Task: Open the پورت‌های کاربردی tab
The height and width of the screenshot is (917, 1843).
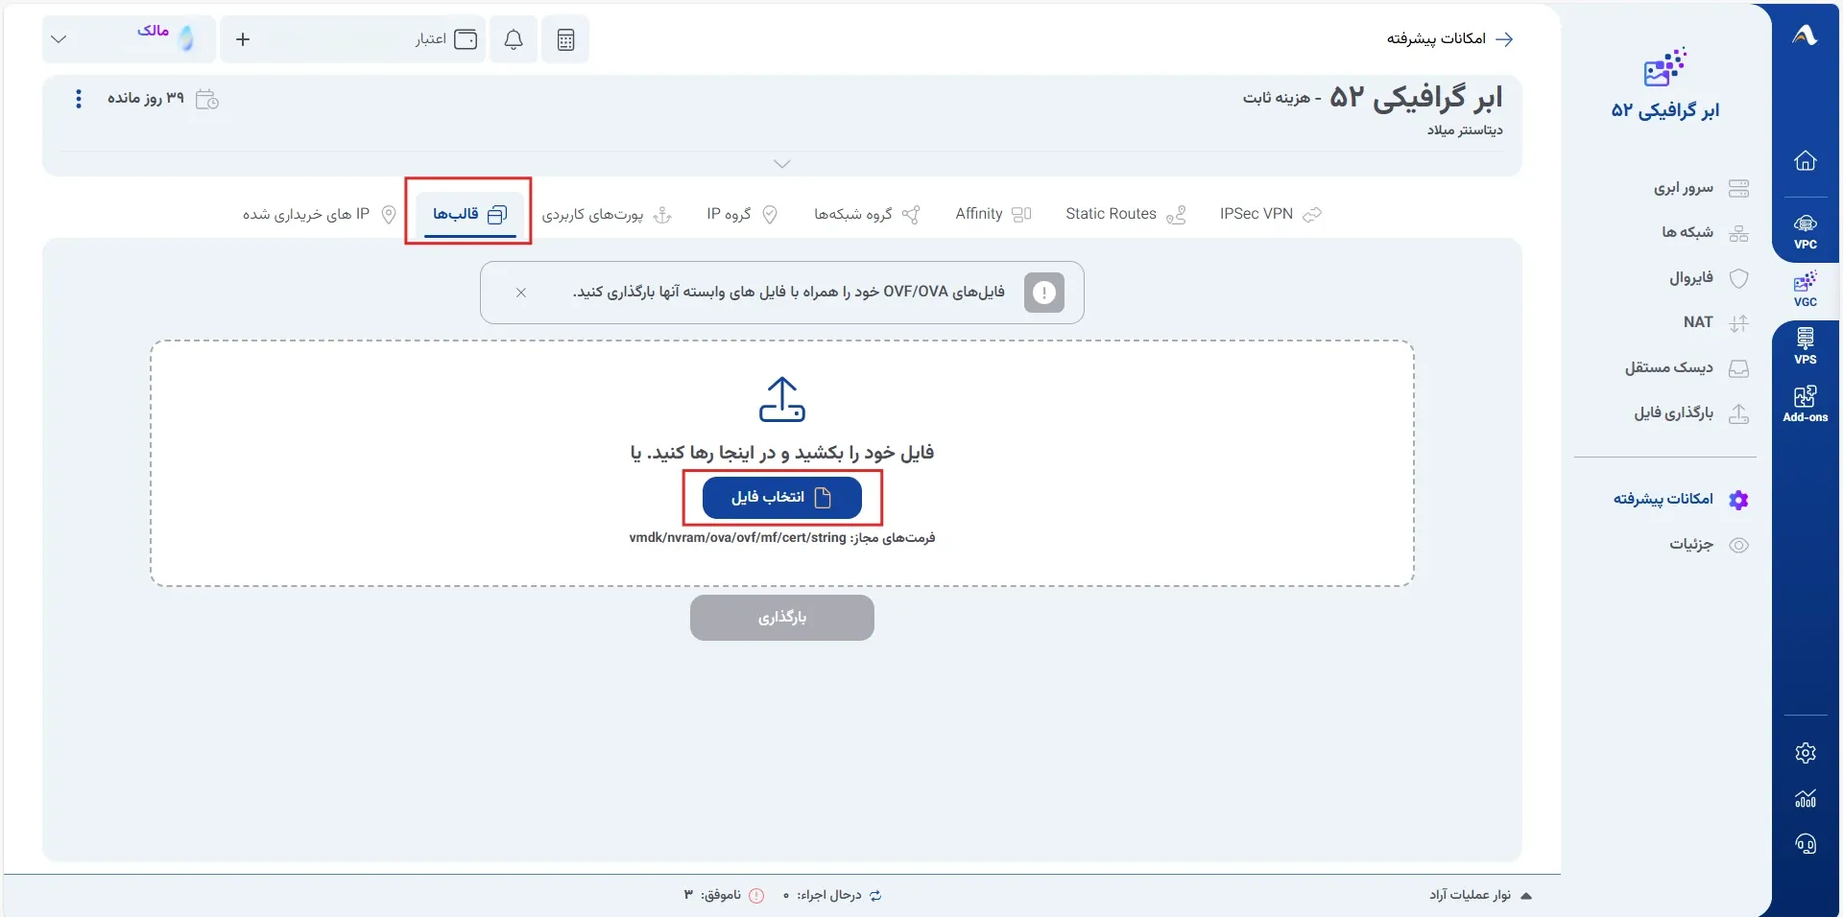Action: [x=607, y=214]
